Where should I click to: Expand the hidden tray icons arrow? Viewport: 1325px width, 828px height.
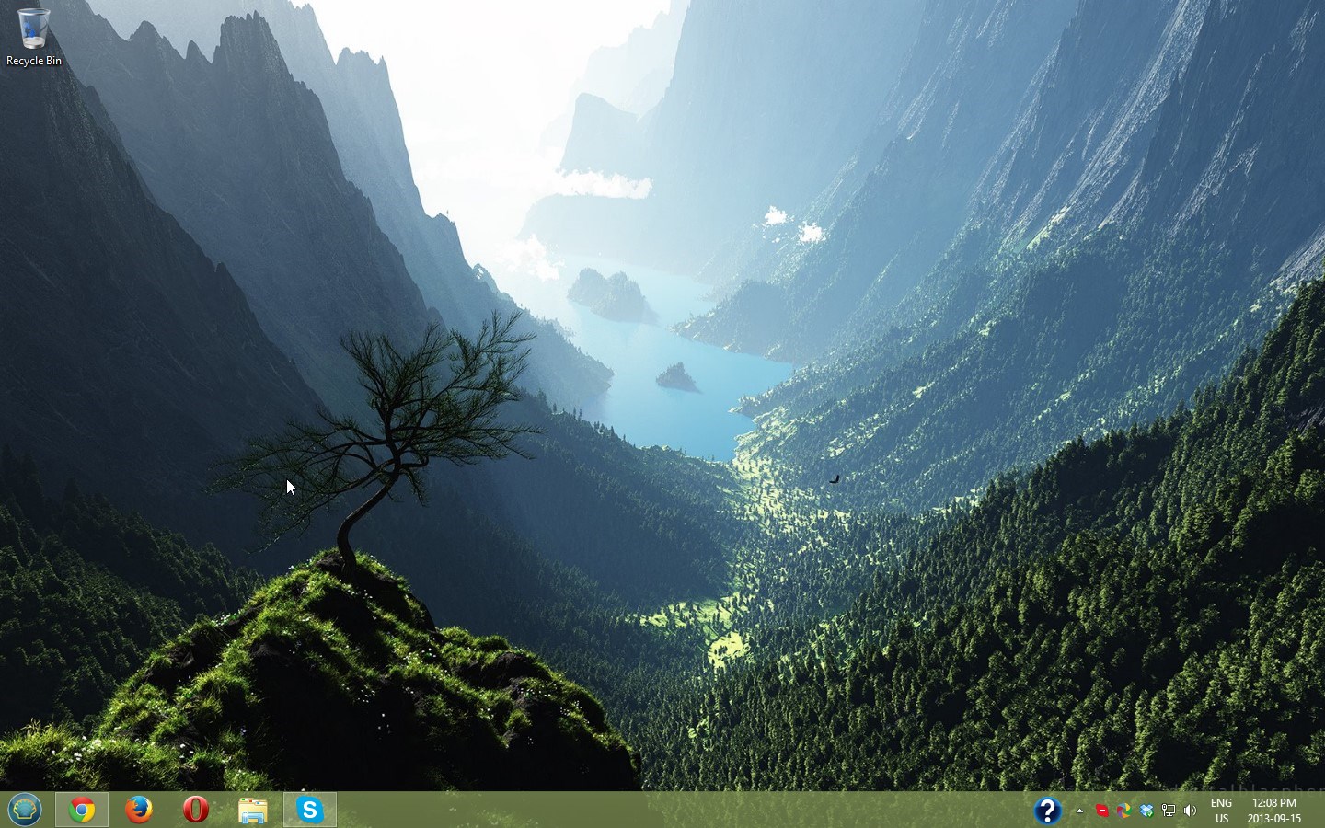point(1079,811)
